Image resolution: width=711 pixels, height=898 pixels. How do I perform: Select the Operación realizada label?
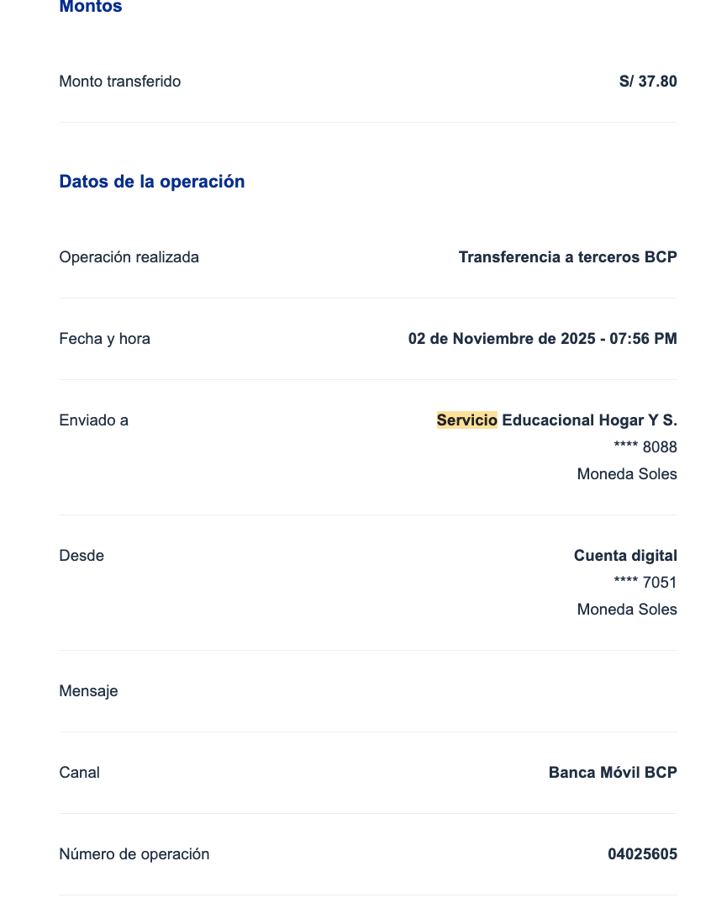129,257
